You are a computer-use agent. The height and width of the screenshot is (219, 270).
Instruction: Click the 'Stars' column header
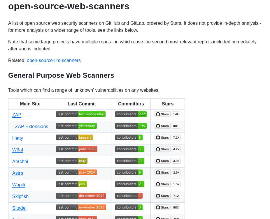[168, 104]
